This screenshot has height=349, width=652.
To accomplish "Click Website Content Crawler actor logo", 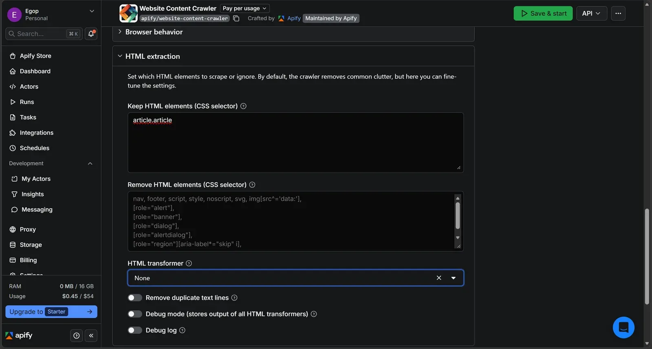I will tap(128, 13).
